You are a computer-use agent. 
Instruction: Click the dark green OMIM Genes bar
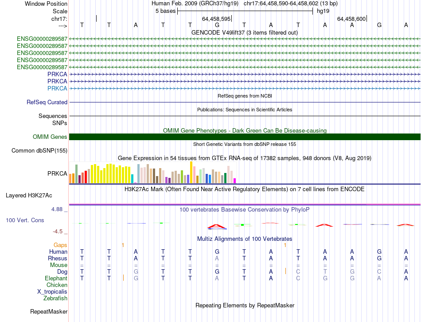245,137
